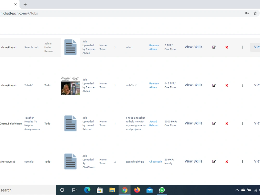
Task: Open the Ramzan Abbas profile link
Action: click(x=154, y=47)
